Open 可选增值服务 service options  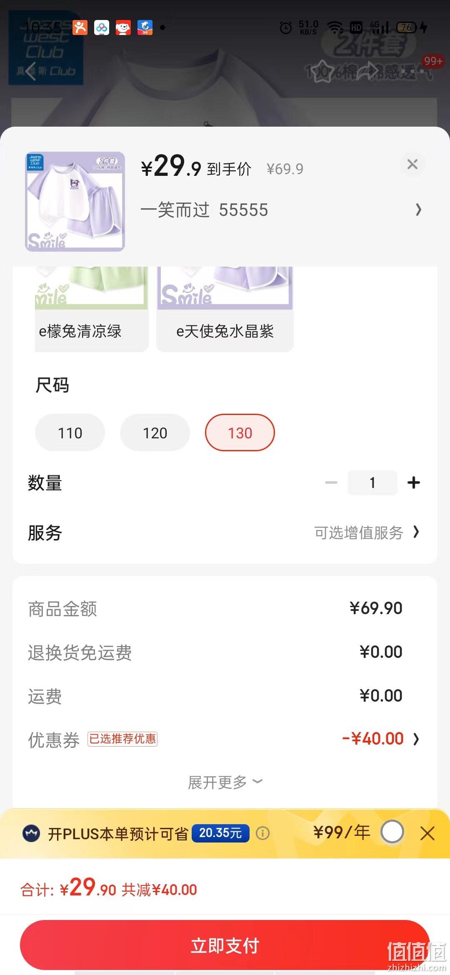pos(367,532)
